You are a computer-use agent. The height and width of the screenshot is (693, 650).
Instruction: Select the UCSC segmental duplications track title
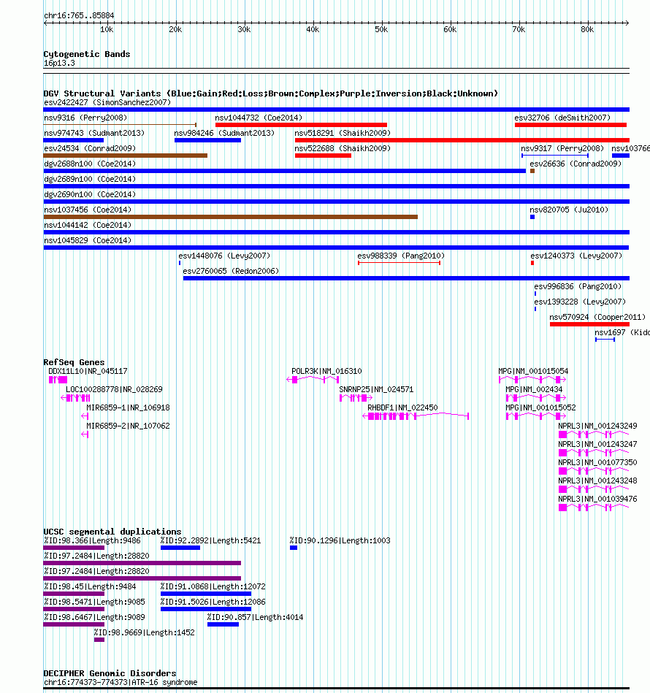112,532
